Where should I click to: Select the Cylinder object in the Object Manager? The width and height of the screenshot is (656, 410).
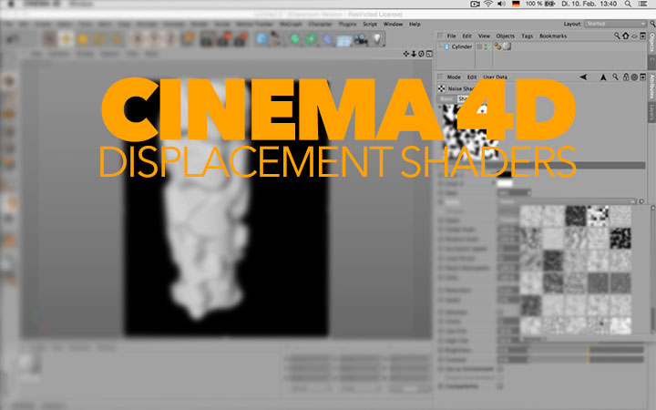(461, 46)
